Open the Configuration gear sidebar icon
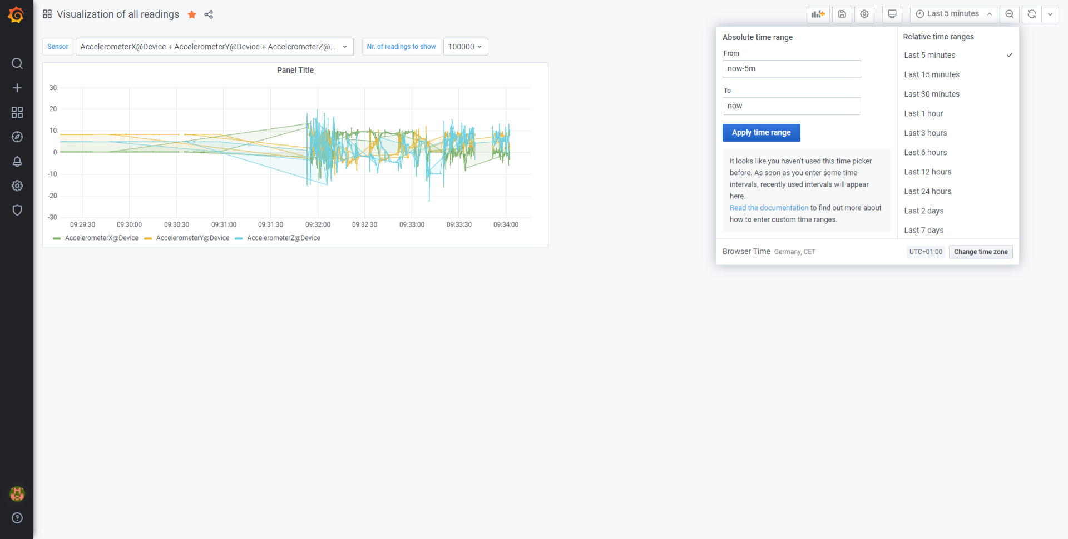1068x539 pixels. (x=17, y=186)
